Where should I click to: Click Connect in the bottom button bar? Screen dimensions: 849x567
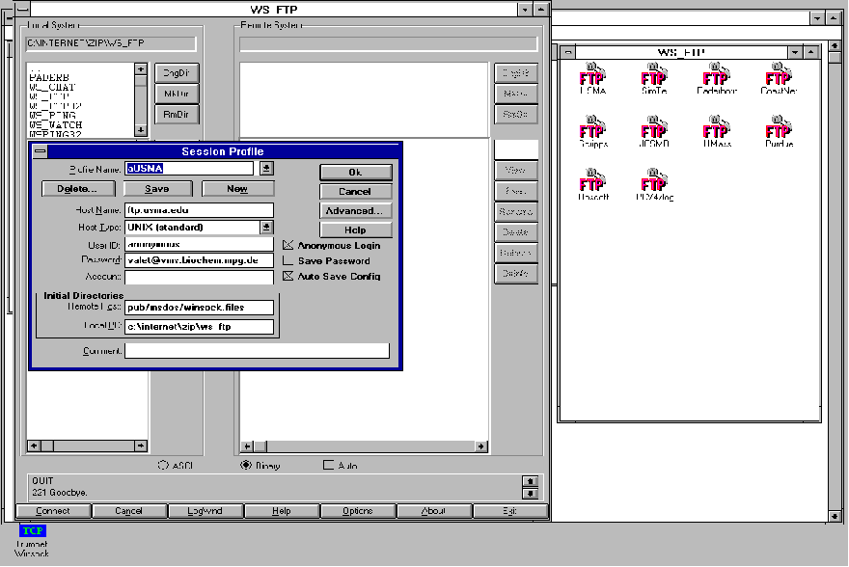point(53,511)
